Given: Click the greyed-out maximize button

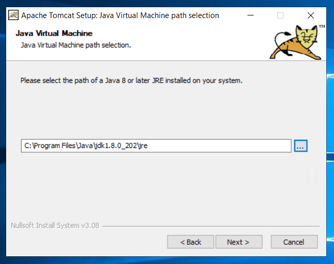Looking at the screenshot, I should (280, 15).
